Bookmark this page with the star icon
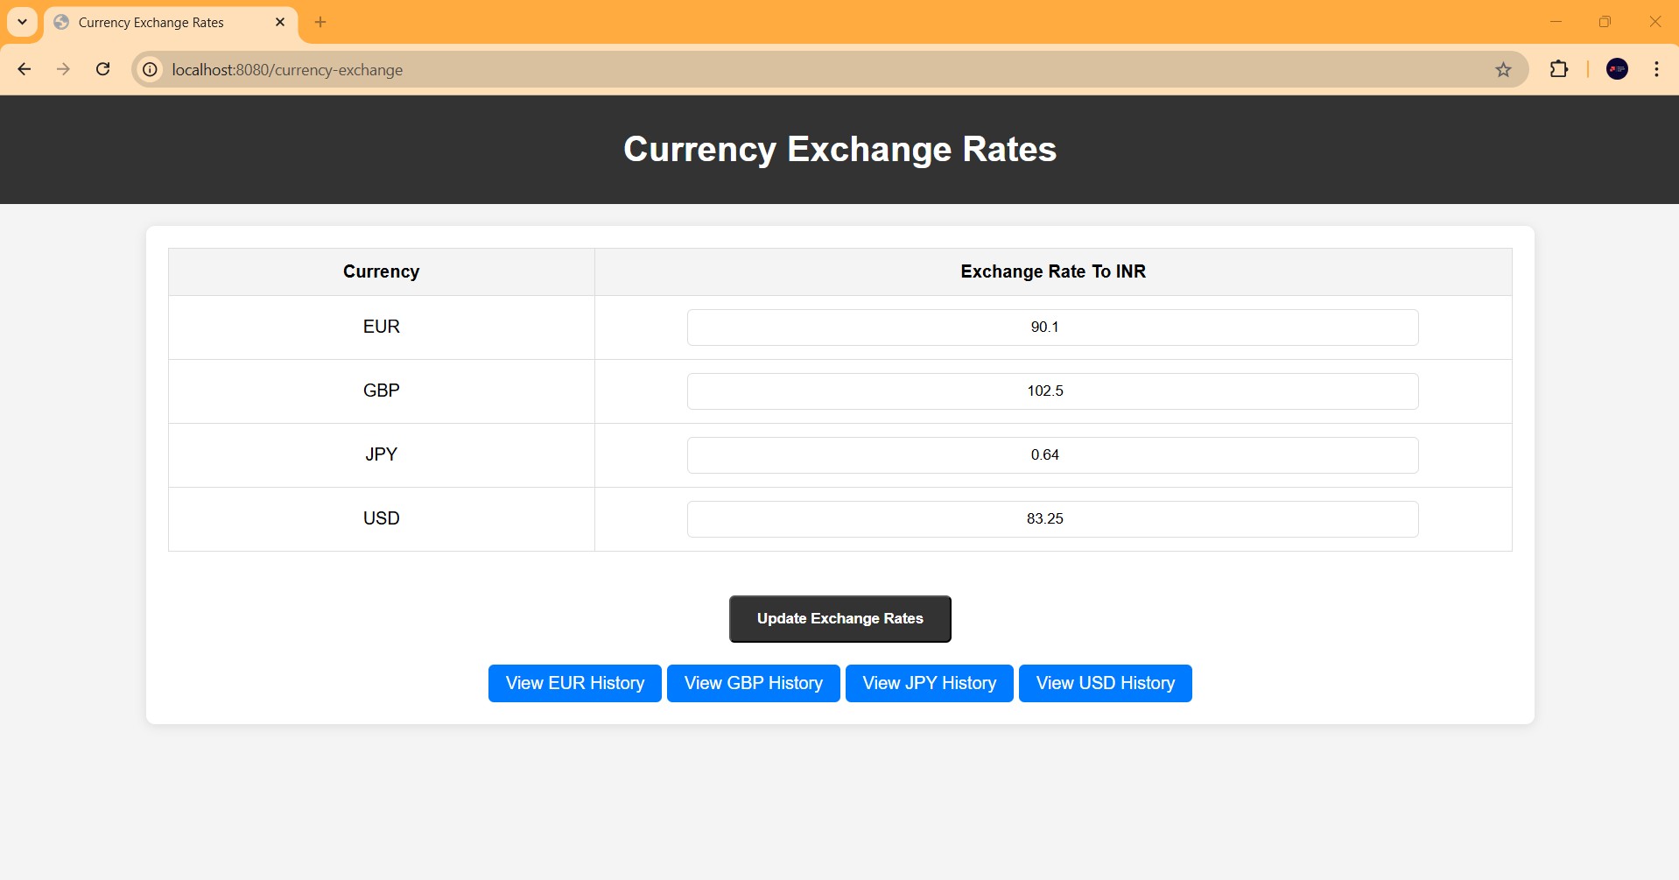 coord(1503,69)
